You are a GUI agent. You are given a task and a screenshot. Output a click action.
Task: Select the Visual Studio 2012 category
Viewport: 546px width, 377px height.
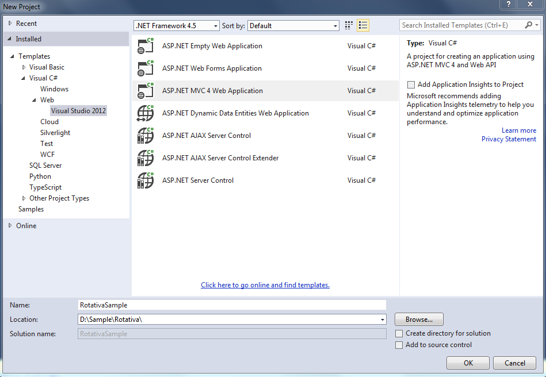tap(78, 111)
